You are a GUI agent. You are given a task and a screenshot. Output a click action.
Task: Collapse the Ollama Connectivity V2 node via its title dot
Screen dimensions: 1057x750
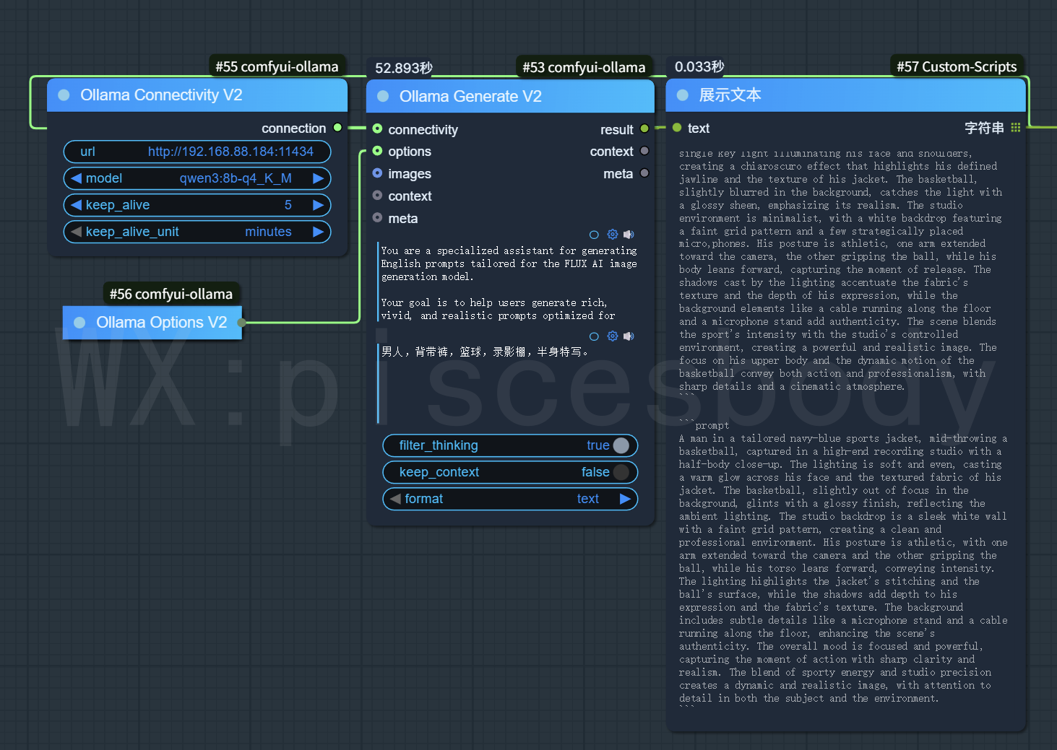64,95
